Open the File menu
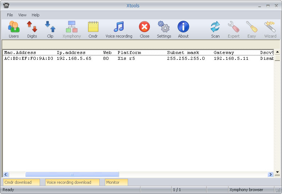Image resolution: width=282 pixels, height=194 pixels. (10, 15)
